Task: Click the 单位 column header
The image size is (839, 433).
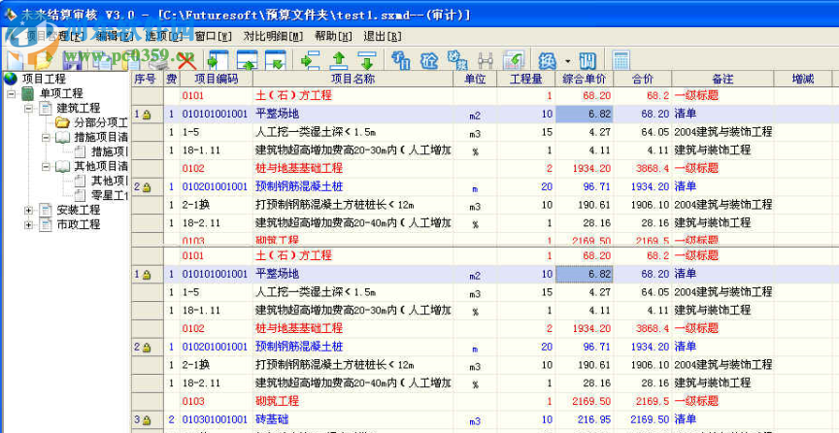Action: coord(475,80)
